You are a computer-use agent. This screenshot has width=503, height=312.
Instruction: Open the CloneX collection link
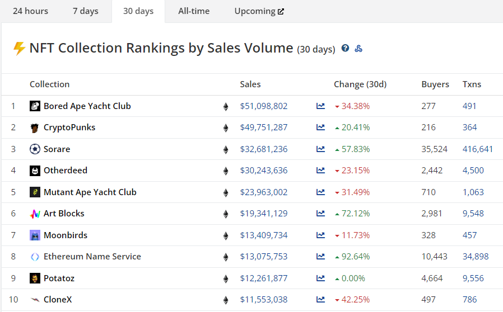tap(58, 299)
